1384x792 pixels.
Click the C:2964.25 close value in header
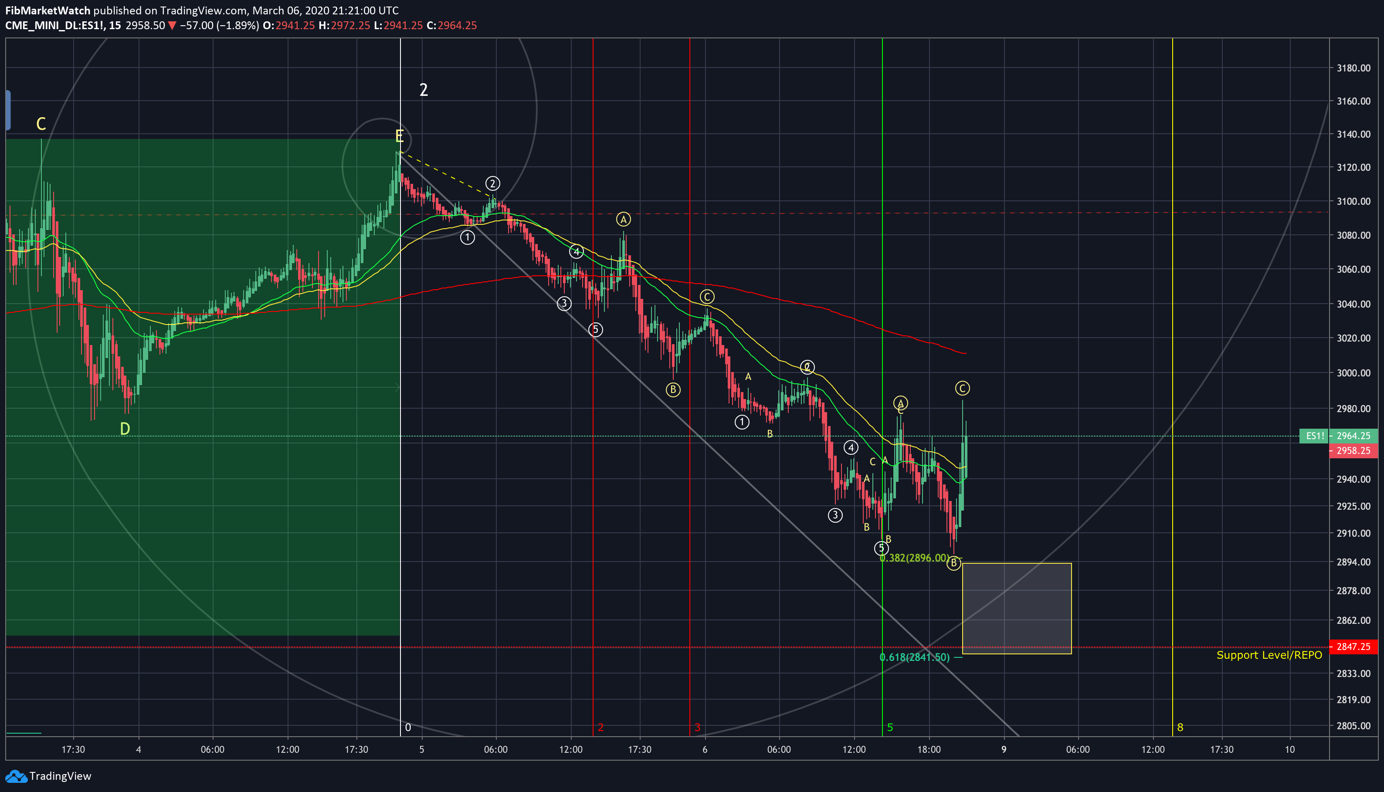pos(451,26)
